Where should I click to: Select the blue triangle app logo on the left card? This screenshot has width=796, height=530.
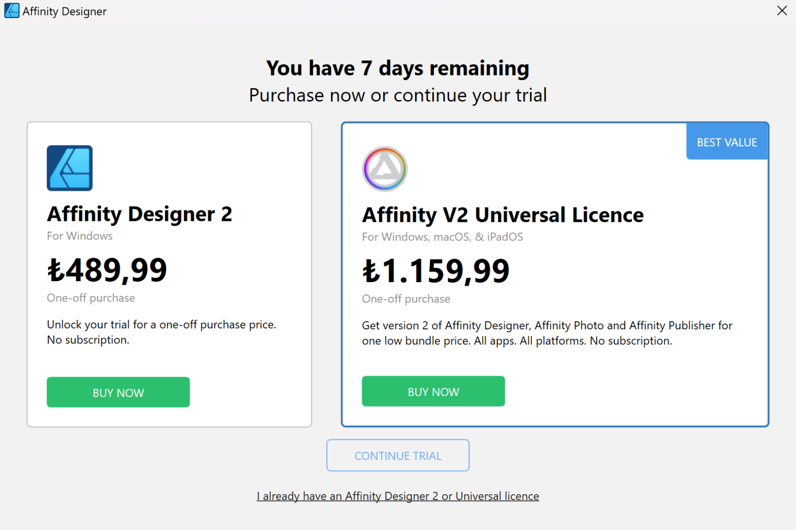click(x=69, y=168)
